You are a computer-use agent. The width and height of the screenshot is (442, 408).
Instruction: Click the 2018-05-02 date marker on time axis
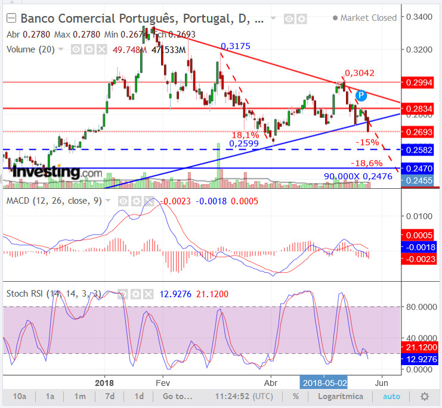coord(324,382)
